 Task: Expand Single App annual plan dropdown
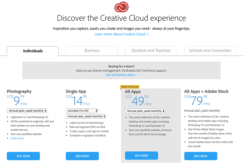(x=86, y=116)
